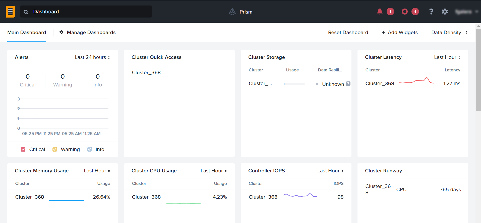The image size is (481, 223).
Task: Open the red alerts bell icon
Action: (x=380, y=12)
